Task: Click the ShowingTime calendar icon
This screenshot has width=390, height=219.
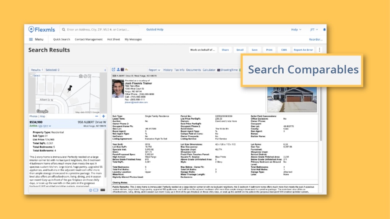Action: tap(219, 70)
